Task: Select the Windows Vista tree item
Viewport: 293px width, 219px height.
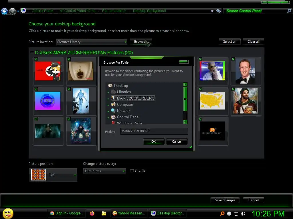Action: [129, 123]
